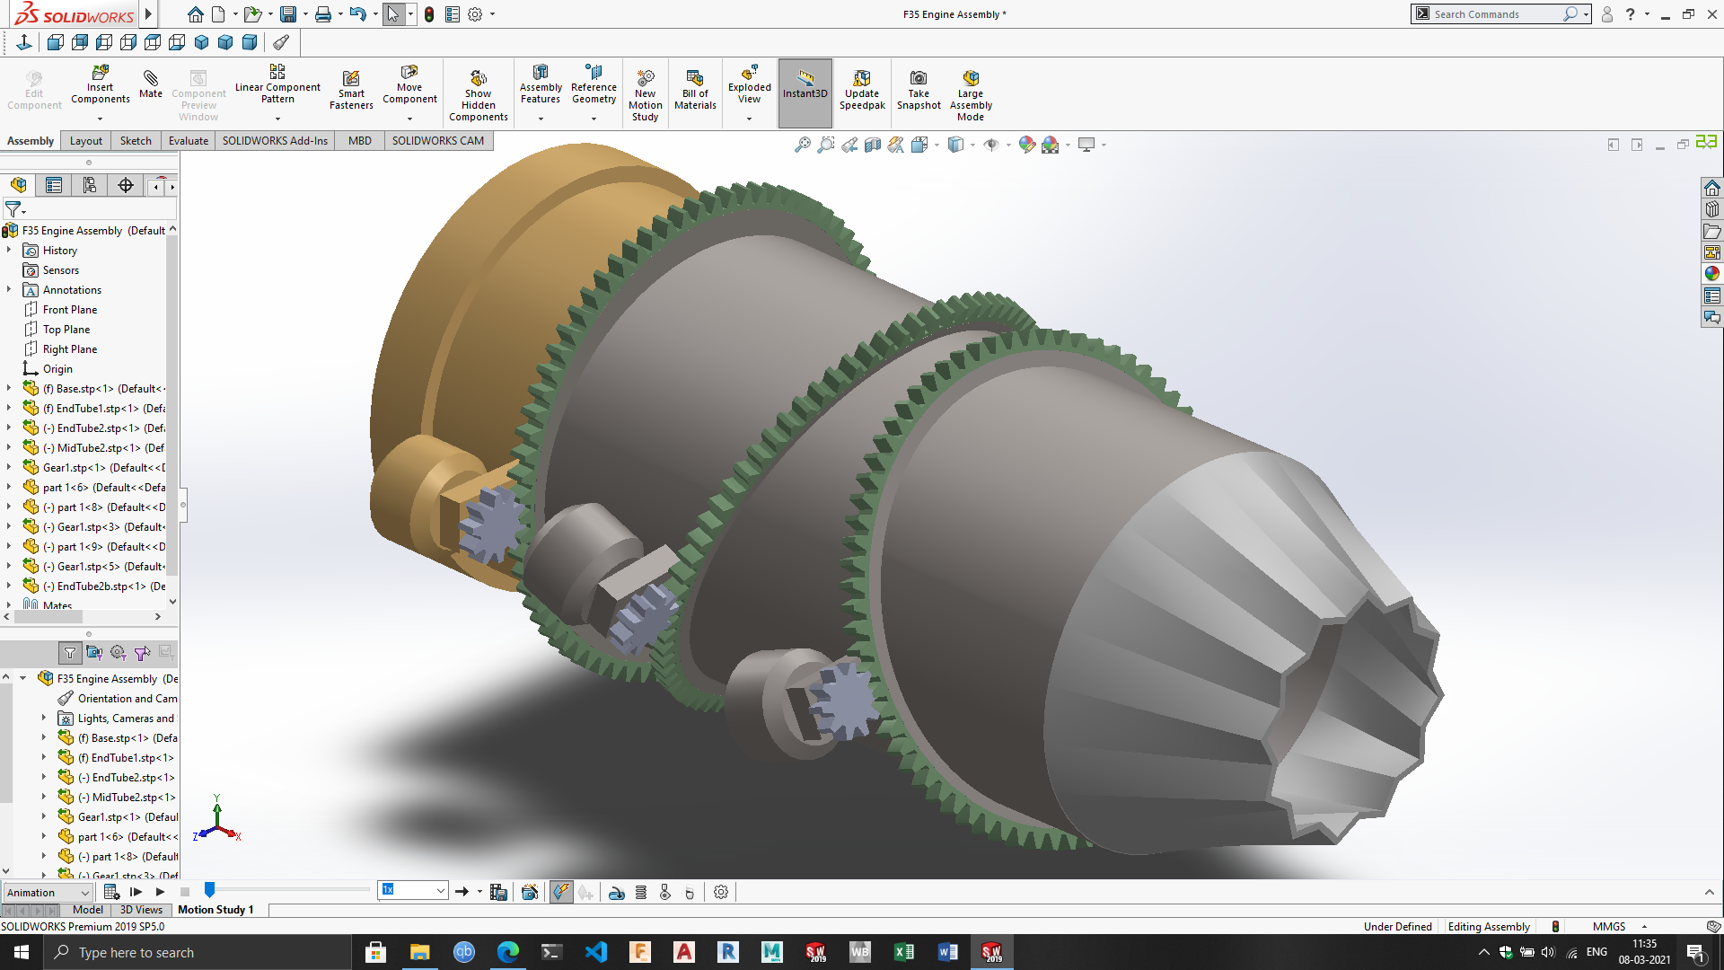Open Assembly Features tool

(x=541, y=84)
